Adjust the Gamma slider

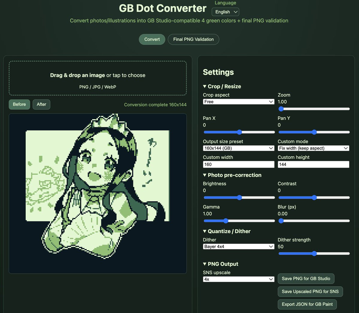(x=239, y=221)
